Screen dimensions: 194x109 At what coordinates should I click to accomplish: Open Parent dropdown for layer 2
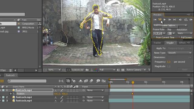click(95, 97)
